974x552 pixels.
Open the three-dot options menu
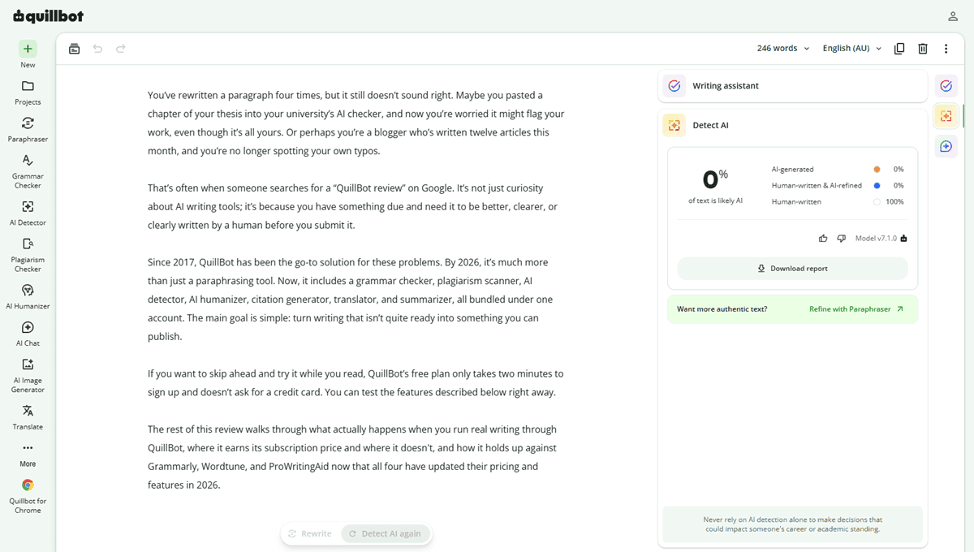pos(946,49)
